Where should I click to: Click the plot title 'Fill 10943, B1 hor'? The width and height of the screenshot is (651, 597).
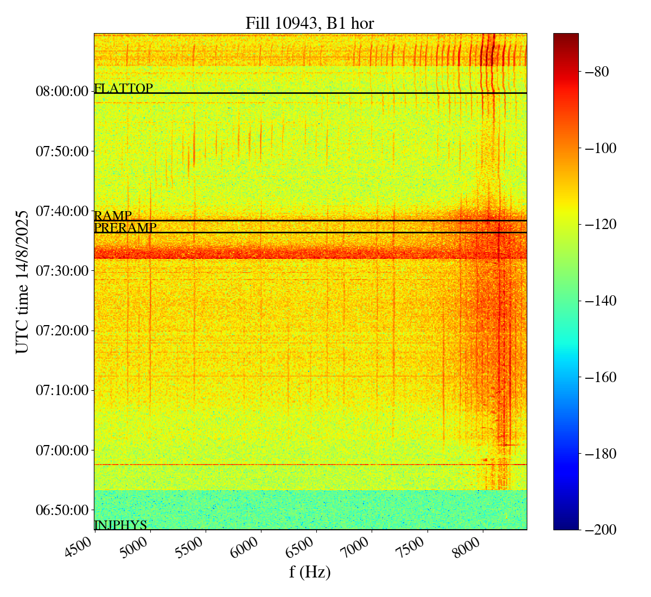click(x=309, y=23)
